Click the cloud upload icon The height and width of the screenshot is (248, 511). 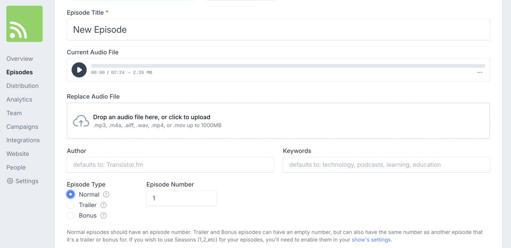[x=81, y=121]
